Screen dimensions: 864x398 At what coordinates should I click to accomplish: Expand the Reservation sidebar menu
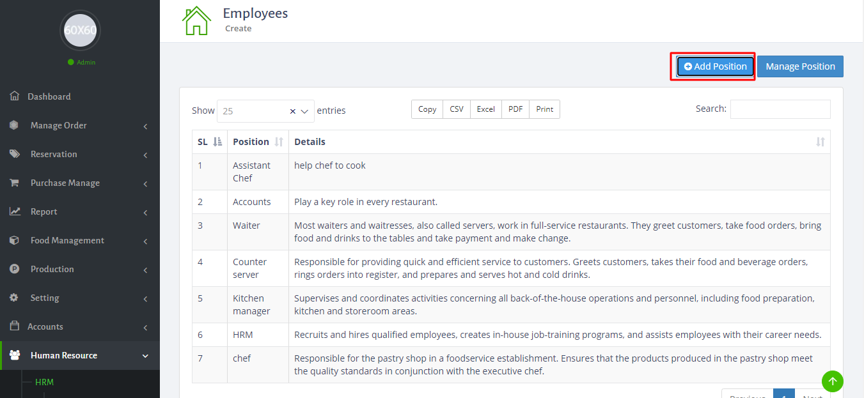54,154
